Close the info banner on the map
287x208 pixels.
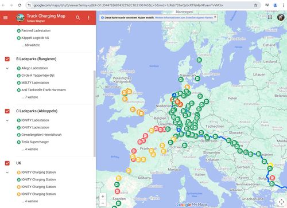tap(215, 17)
